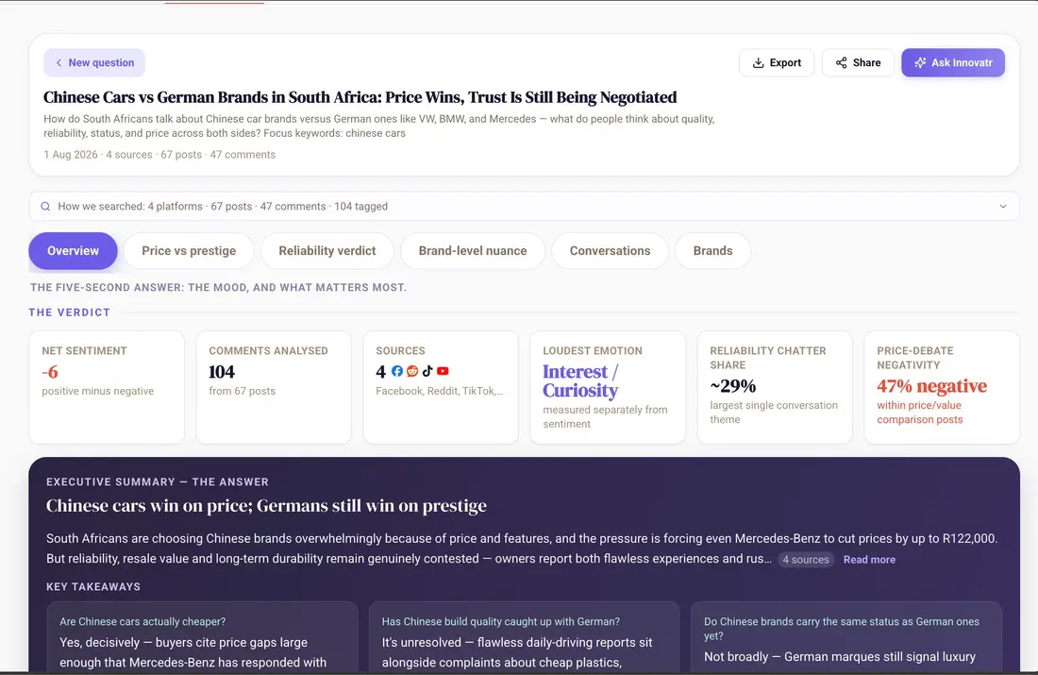Click the YouTube source icon
Viewport: 1038px width, 675px height.
(443, 371)
